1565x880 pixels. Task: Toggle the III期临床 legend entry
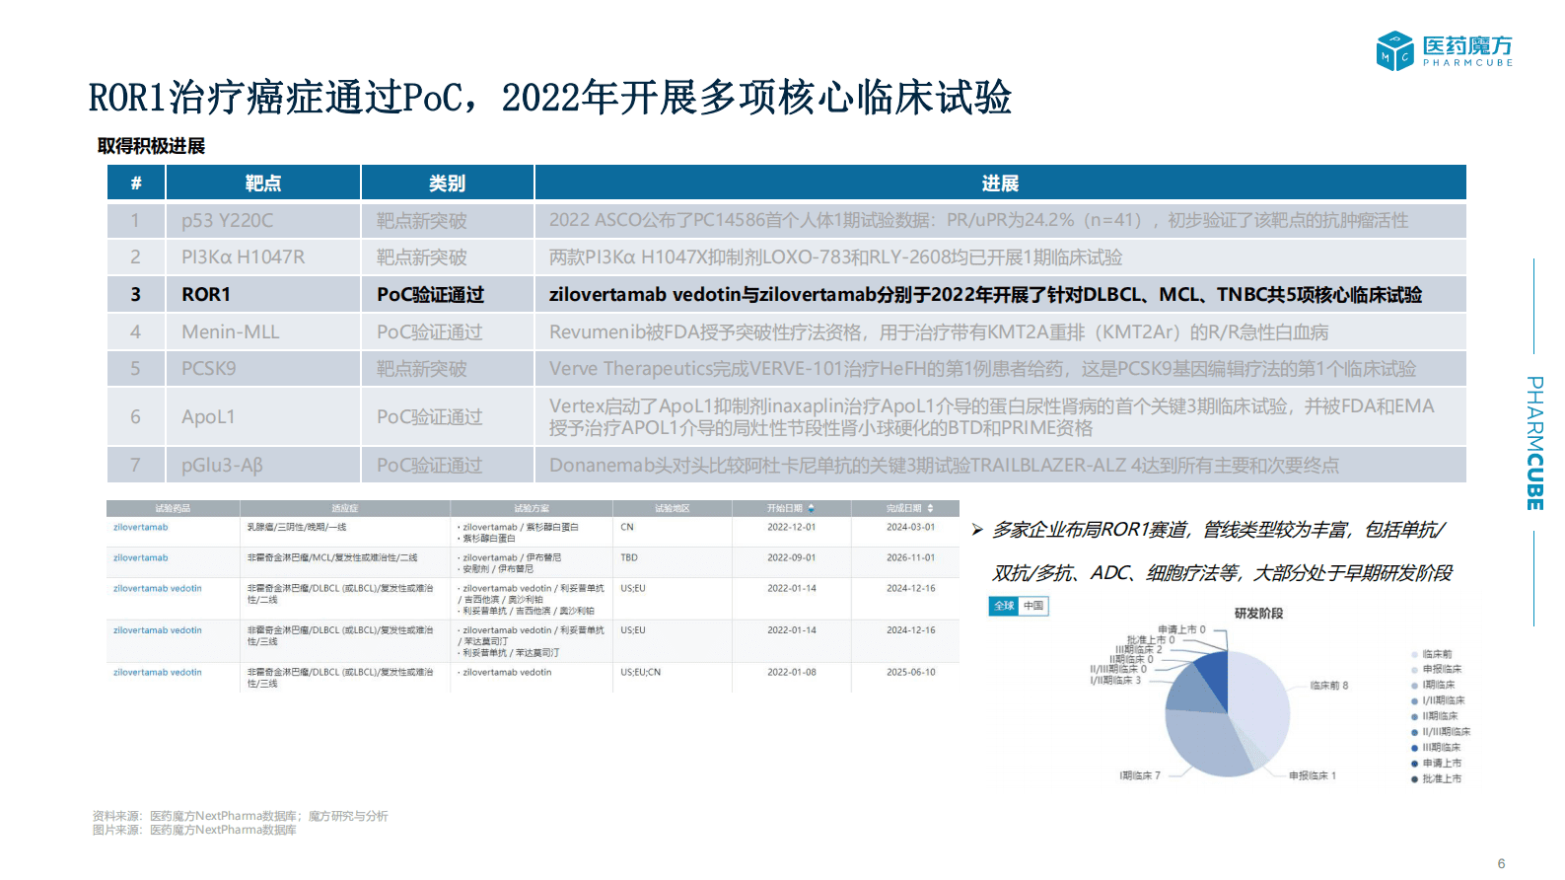(x=1437, y=748)
